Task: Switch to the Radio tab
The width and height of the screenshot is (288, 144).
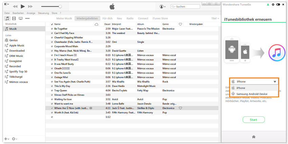Action: pos(130,19)
